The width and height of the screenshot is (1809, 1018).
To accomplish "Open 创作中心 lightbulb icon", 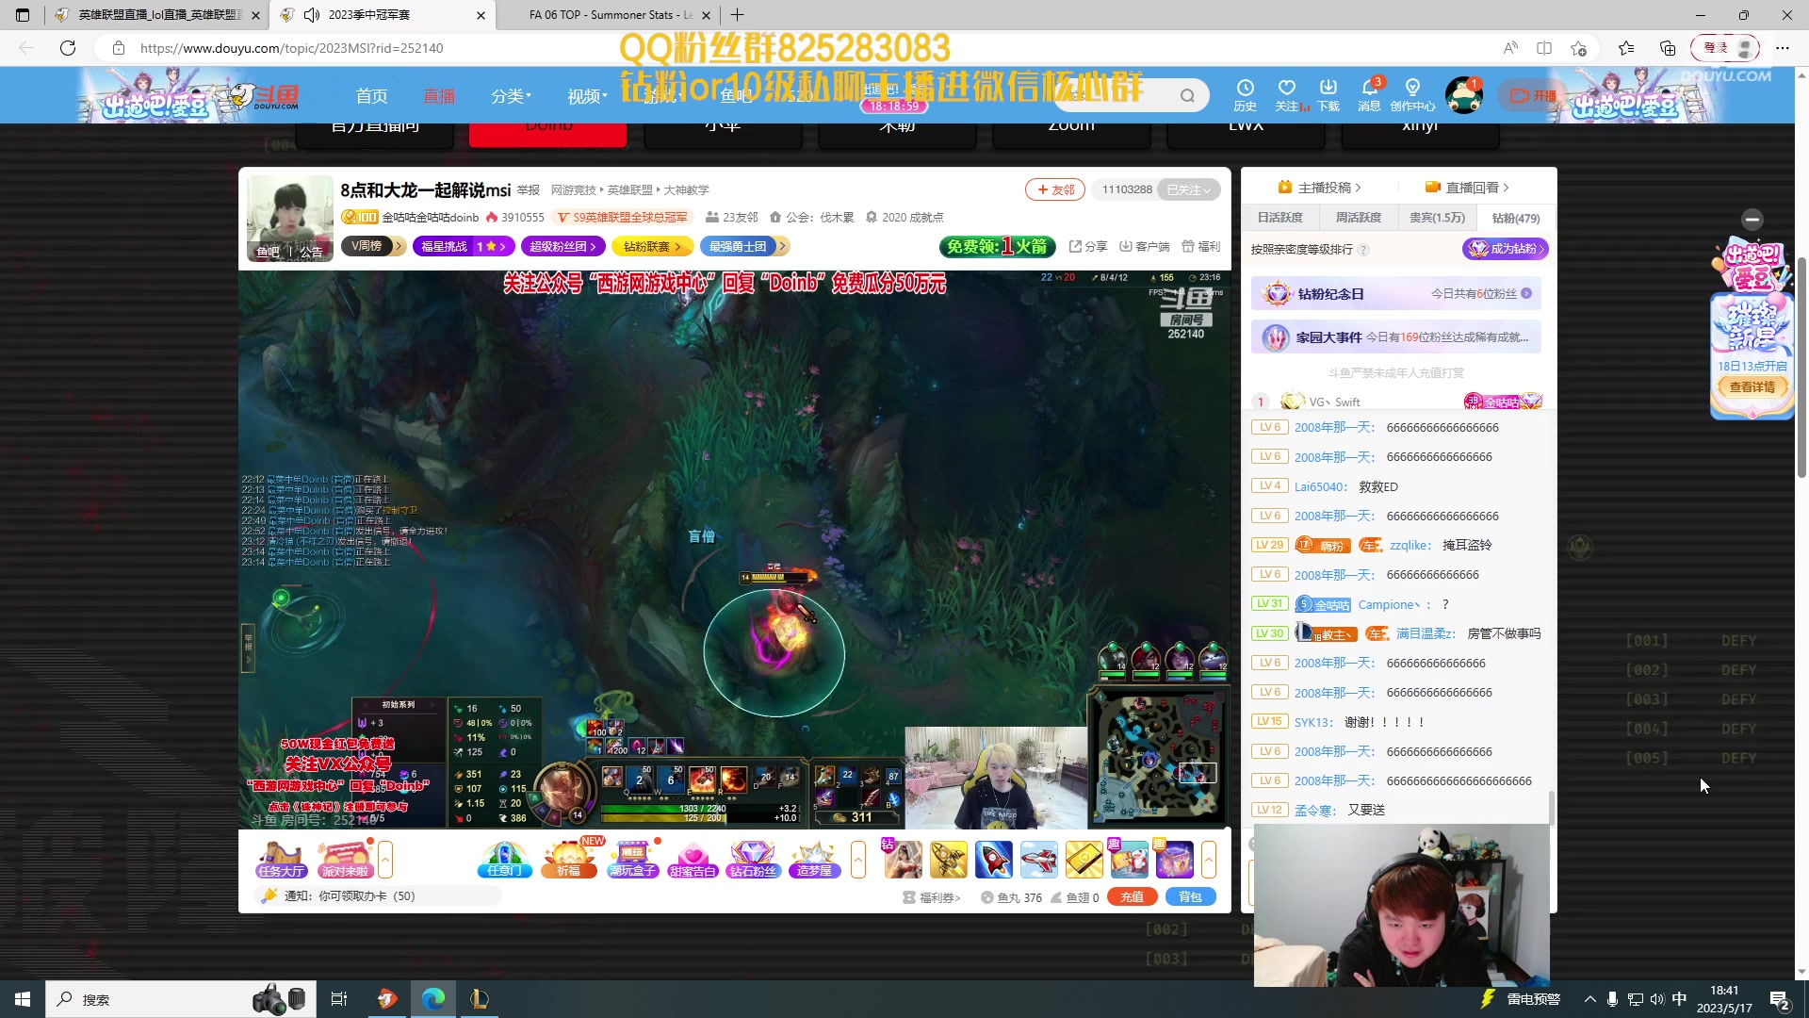I will point(1412,94).
